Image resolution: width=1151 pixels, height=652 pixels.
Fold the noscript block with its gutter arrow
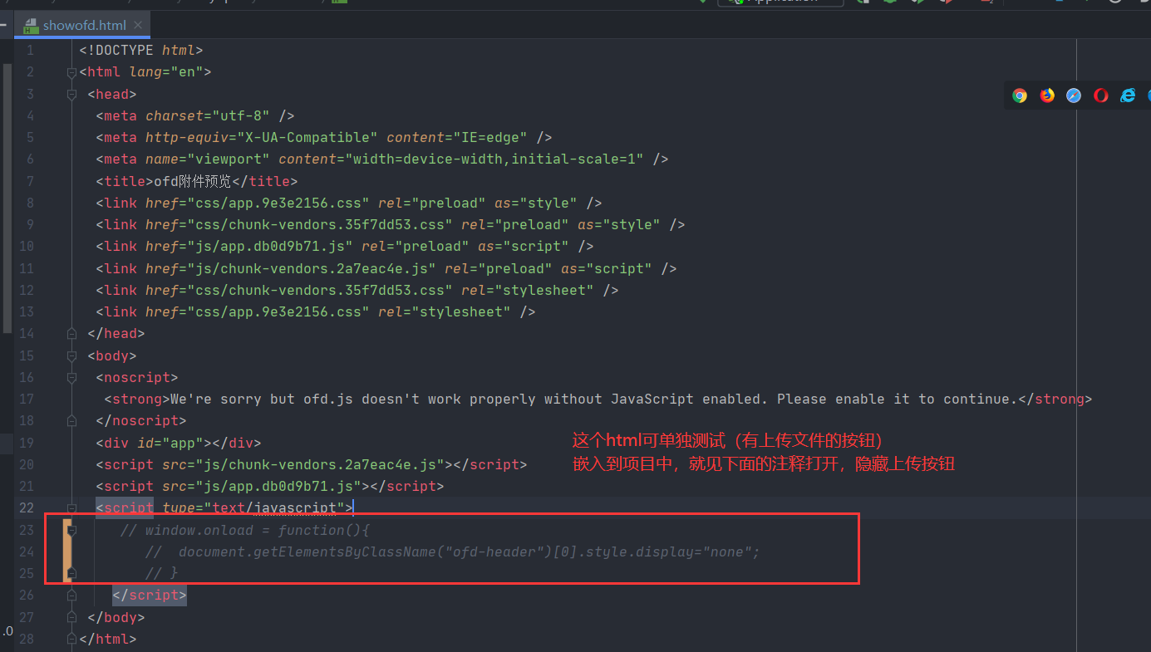[71, 377]
